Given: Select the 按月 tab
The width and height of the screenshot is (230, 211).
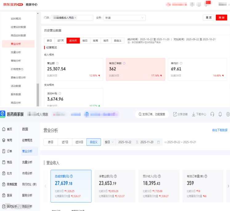Looking at the screenshot, I should tap(106, 40).
